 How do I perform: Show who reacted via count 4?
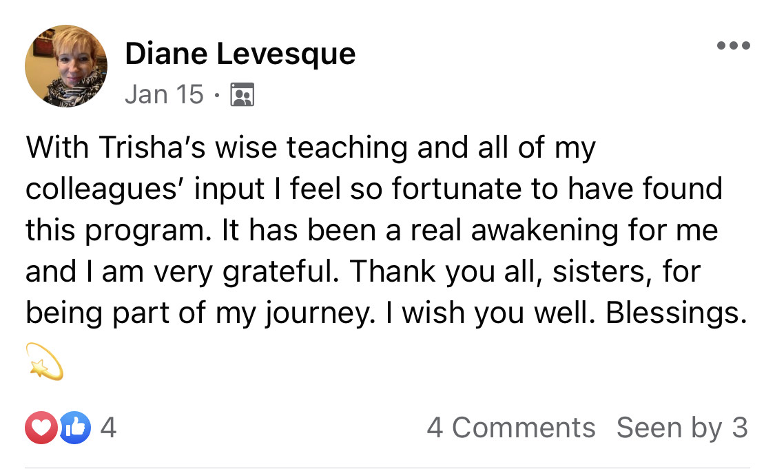click(108, 428)
